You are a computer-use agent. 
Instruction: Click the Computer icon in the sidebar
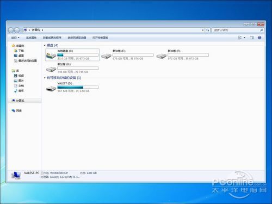[14, 101]
